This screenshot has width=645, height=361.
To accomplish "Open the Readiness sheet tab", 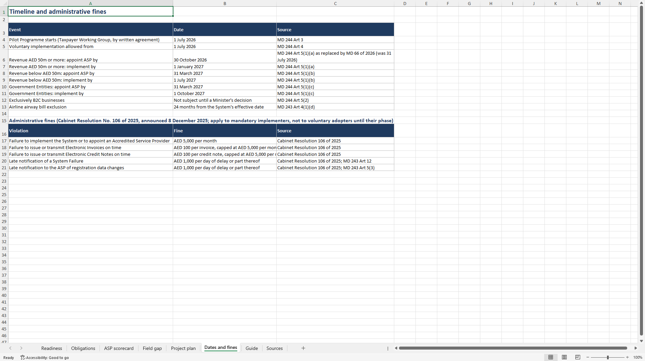I will click(52, 348).
